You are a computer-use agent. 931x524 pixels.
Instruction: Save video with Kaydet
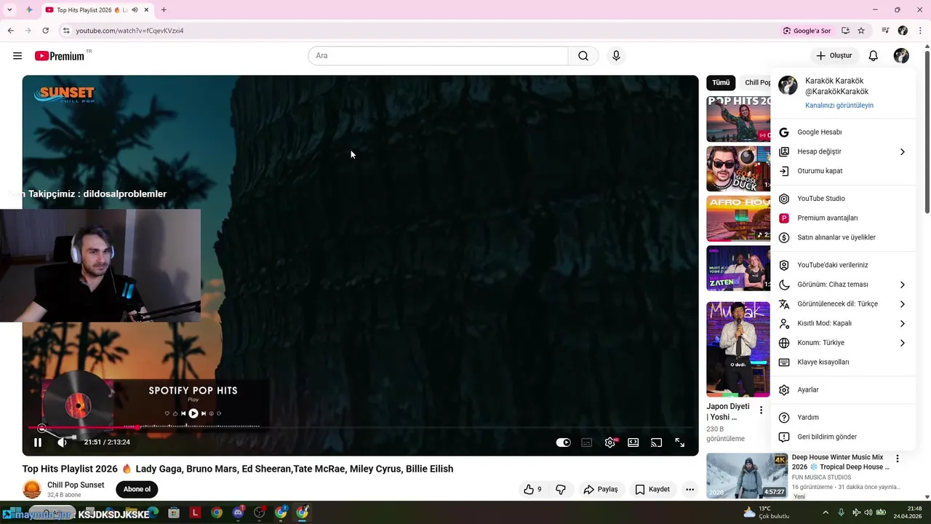click(652, 490)
